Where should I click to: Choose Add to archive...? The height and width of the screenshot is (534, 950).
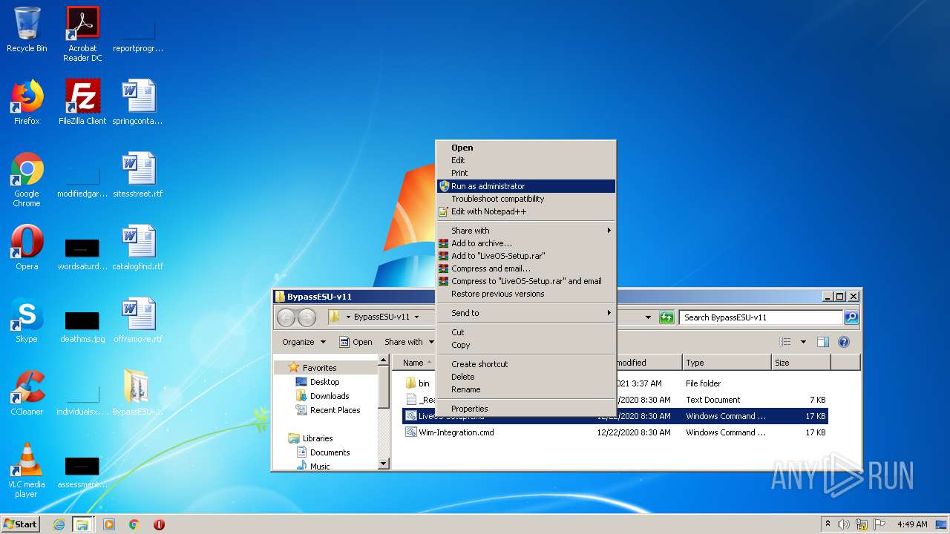(x=526, y=243)
